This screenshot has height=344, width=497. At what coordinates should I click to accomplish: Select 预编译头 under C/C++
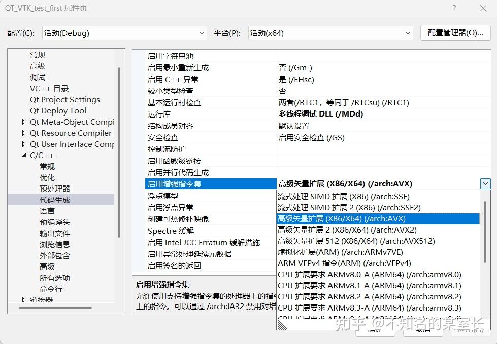click(x=55, y=222)
